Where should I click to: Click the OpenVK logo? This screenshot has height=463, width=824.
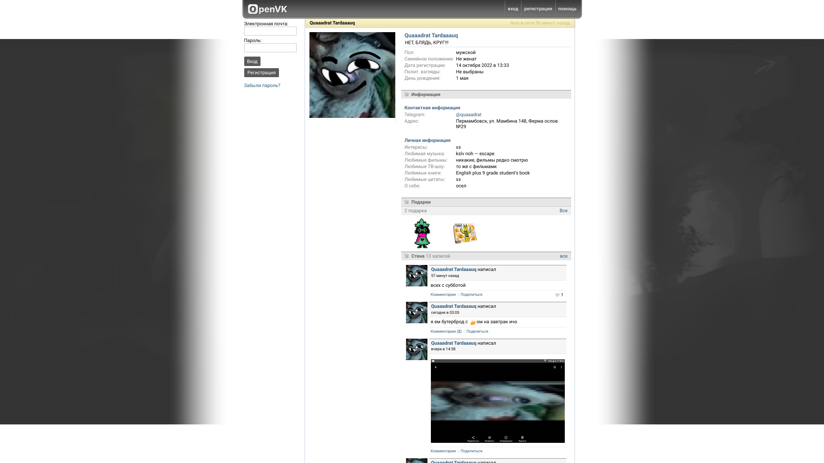point(267,9)
